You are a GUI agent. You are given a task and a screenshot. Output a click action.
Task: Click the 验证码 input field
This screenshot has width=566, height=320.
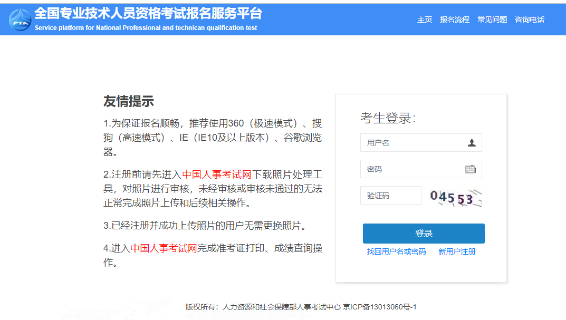tap(390, 195)
